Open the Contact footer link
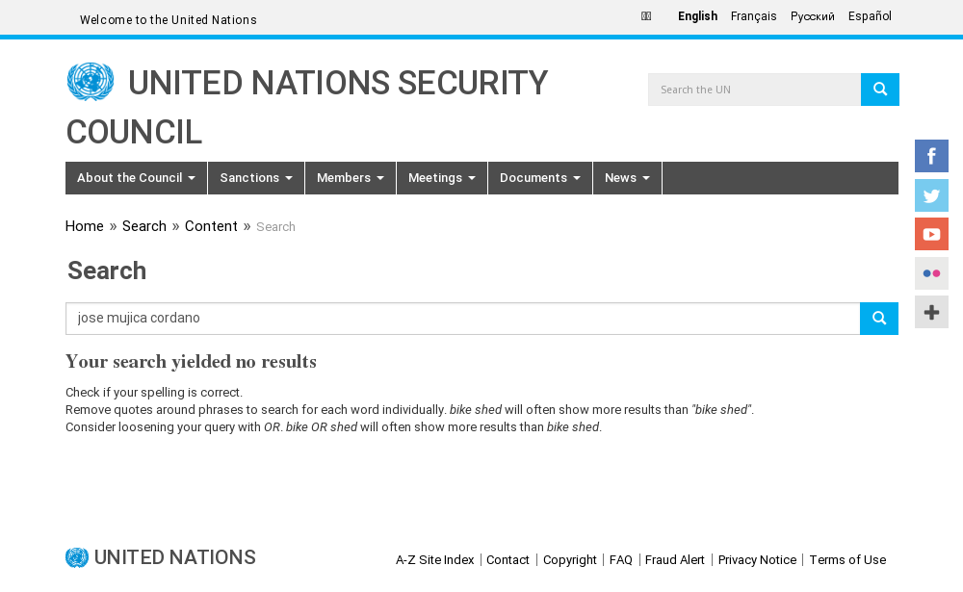 pyautogui.click(x=508, y=560)
